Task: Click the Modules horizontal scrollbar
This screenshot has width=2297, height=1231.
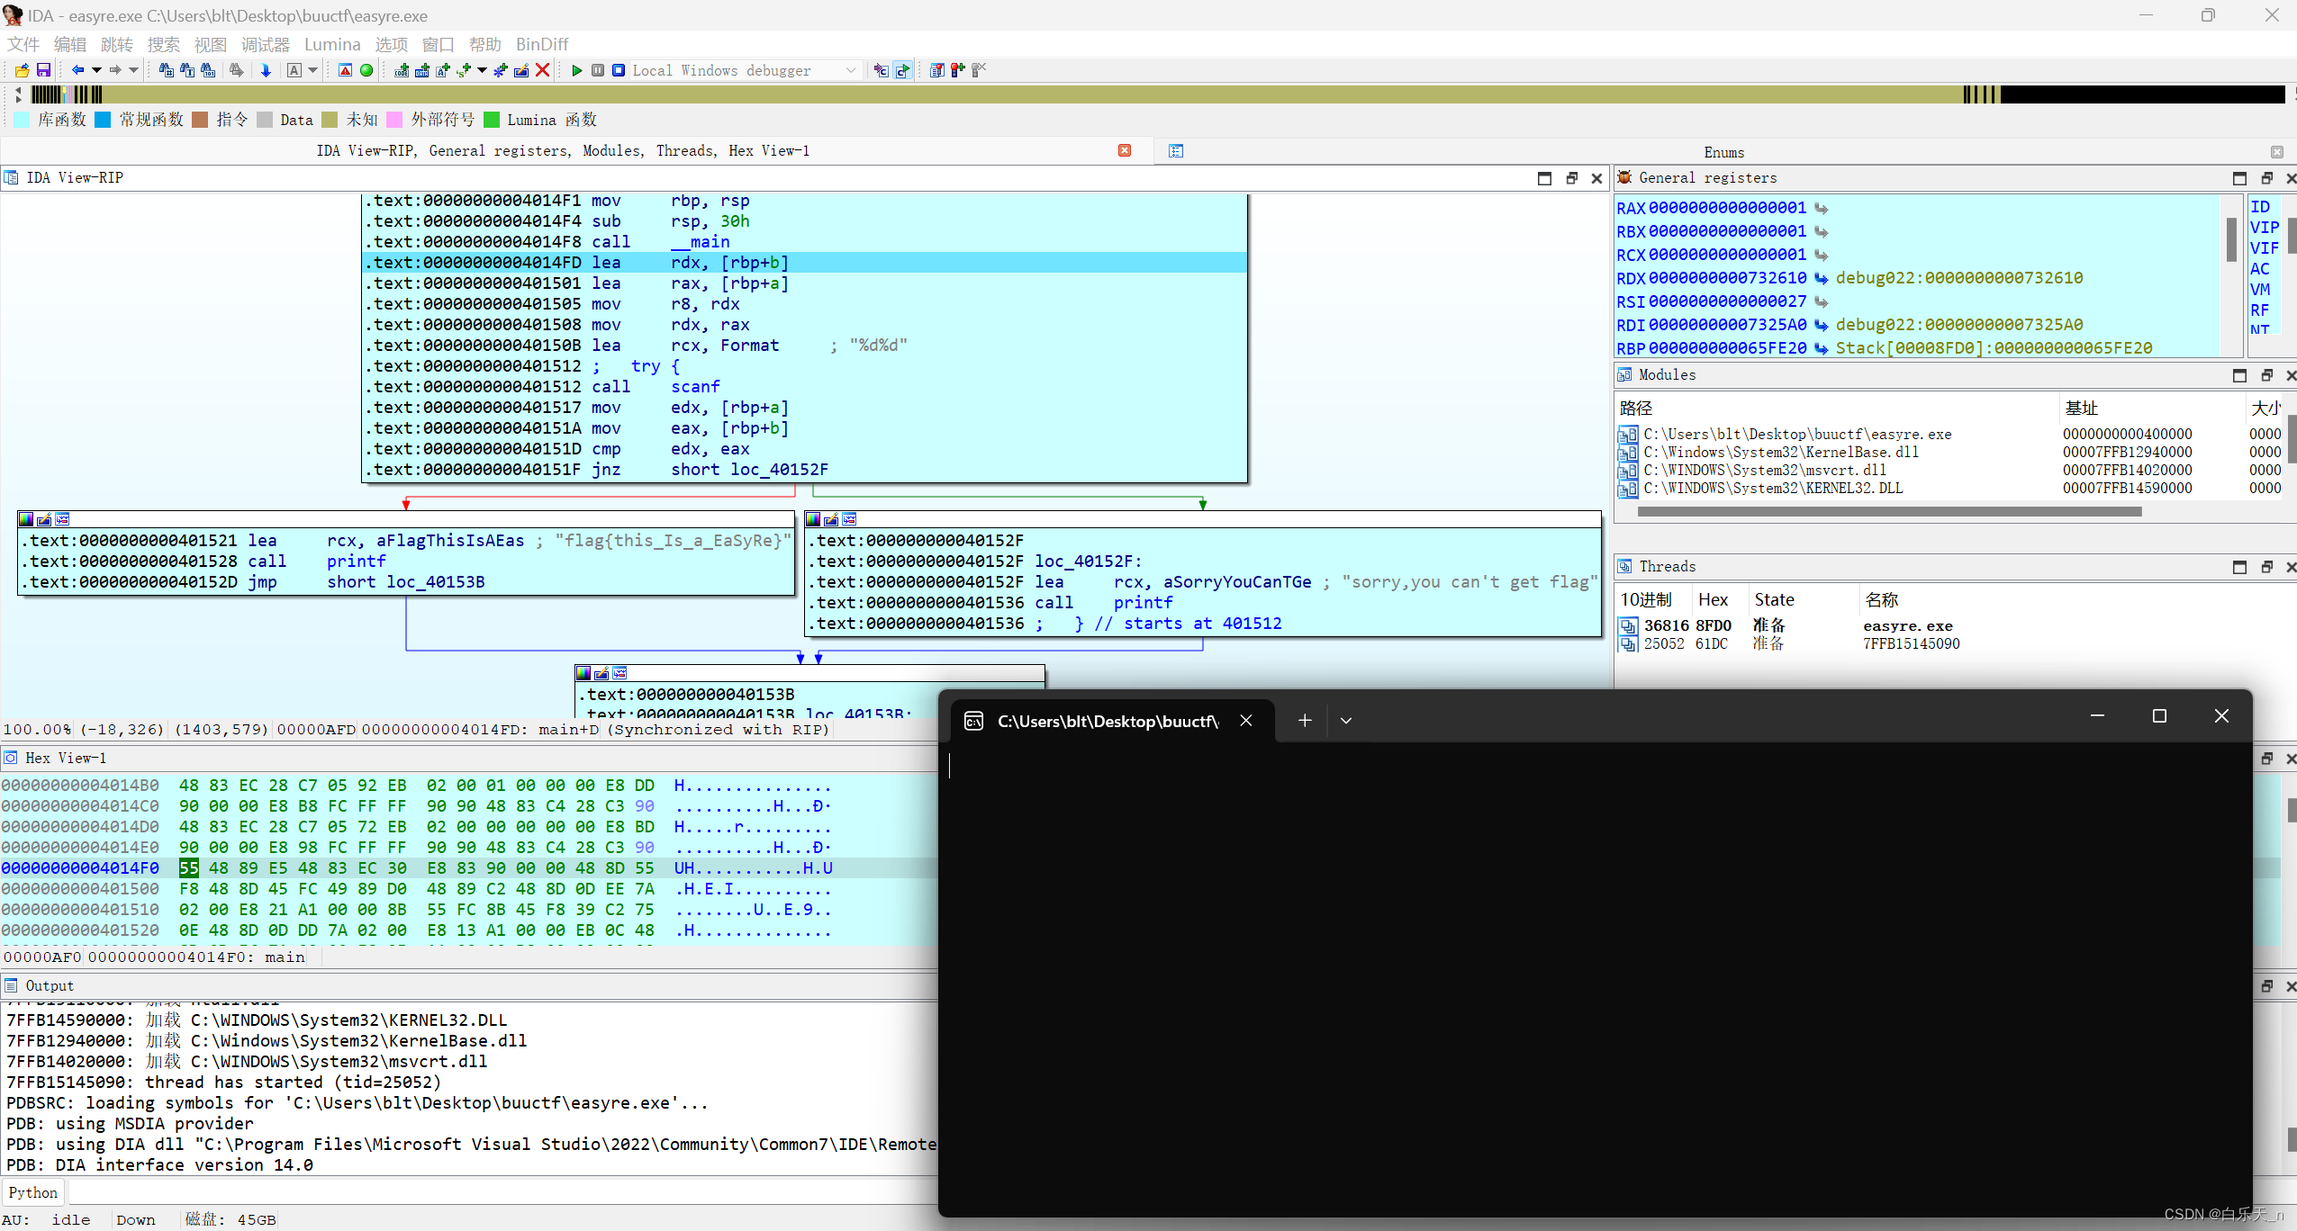Action: [x=1889, y=511]
